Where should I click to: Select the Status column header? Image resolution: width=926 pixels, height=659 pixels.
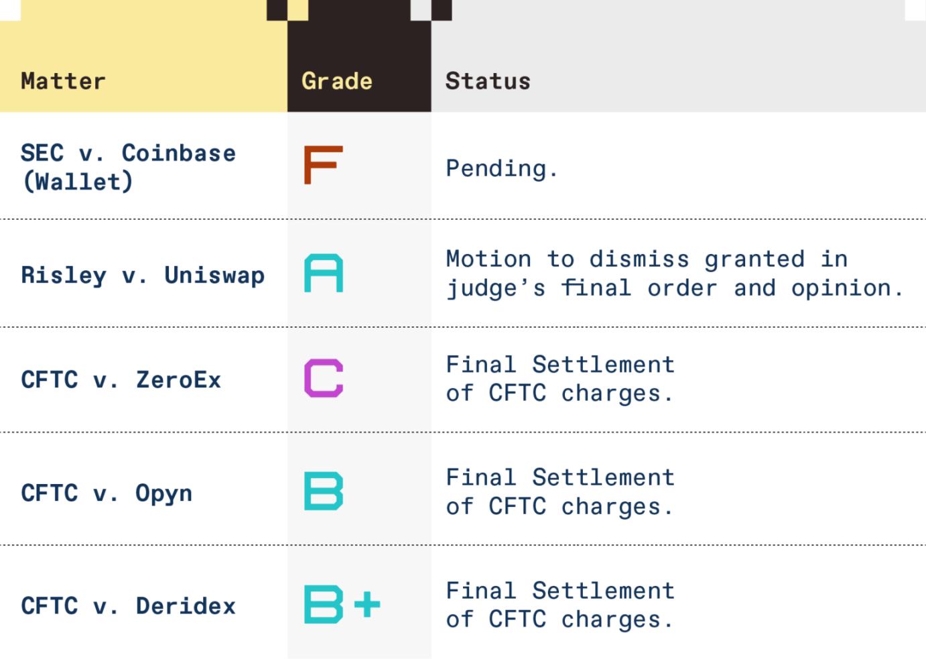tap(488, 81)
